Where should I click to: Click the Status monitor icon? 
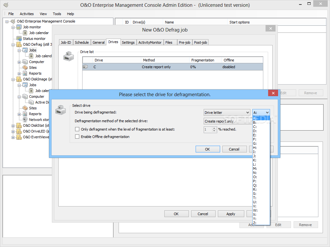click(x=19, y=39)
